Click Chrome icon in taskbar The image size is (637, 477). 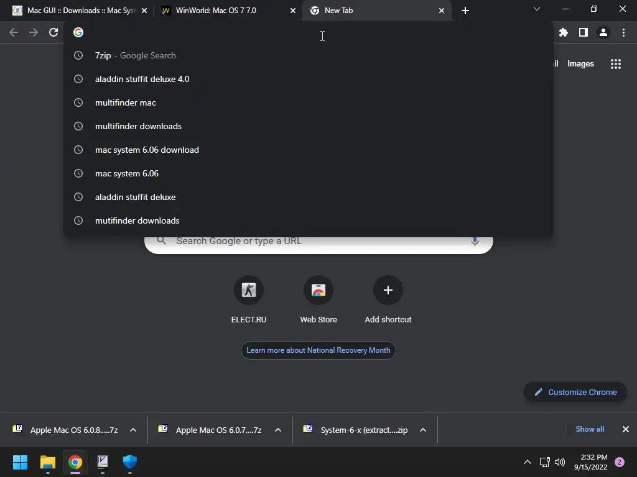75,462
